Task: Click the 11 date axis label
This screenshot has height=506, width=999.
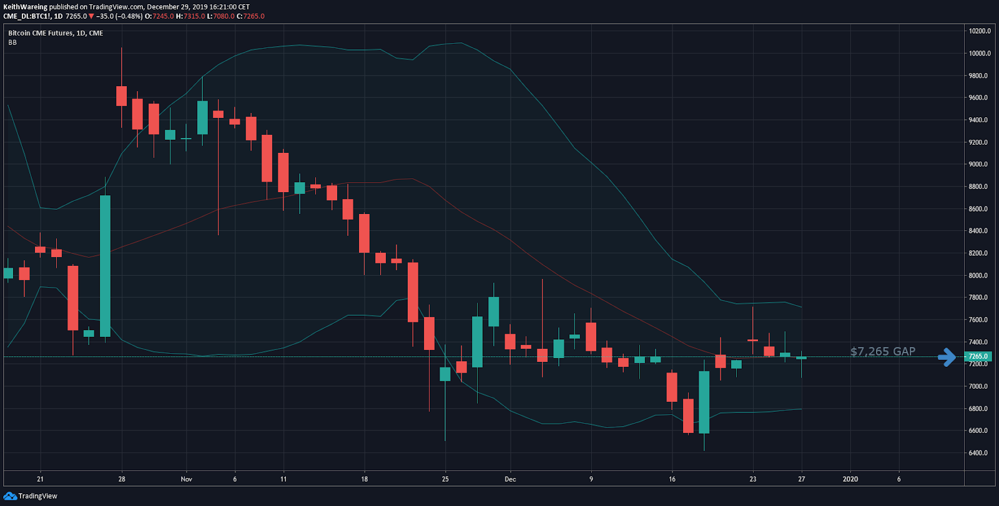Action: coord(283,479)
